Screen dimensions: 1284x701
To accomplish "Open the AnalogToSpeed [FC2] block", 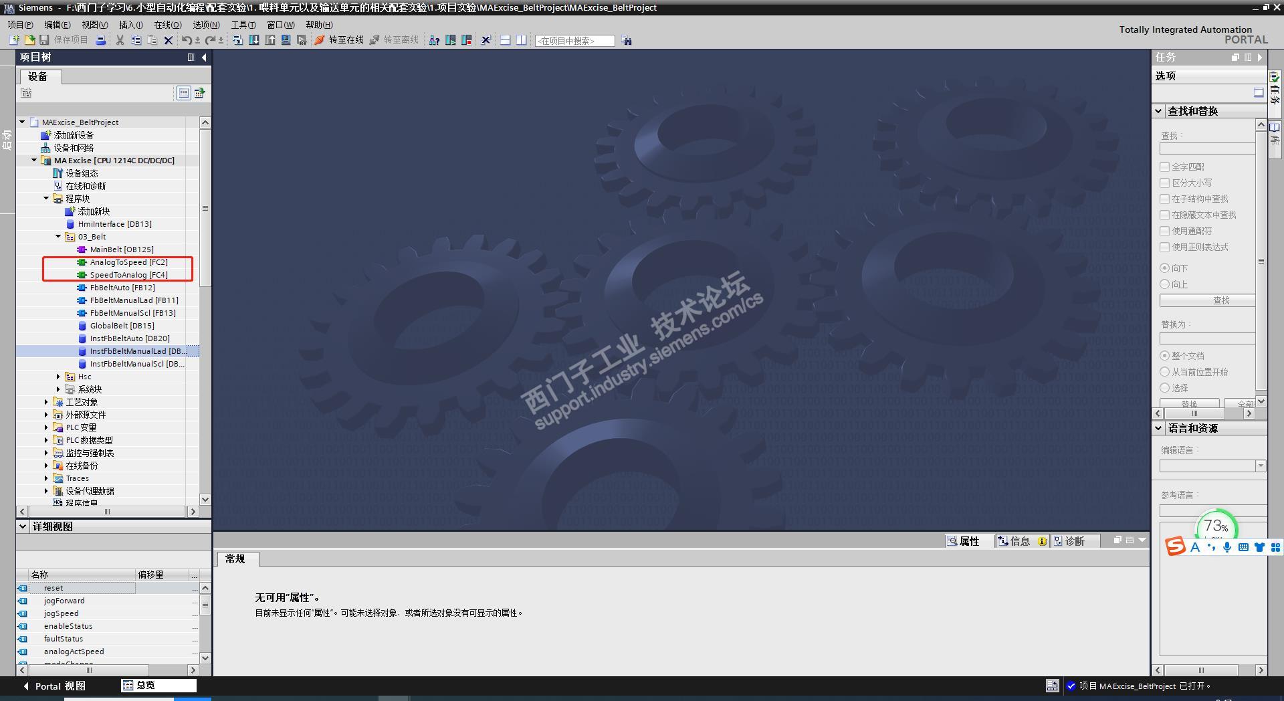I will [x=128, y=262].
